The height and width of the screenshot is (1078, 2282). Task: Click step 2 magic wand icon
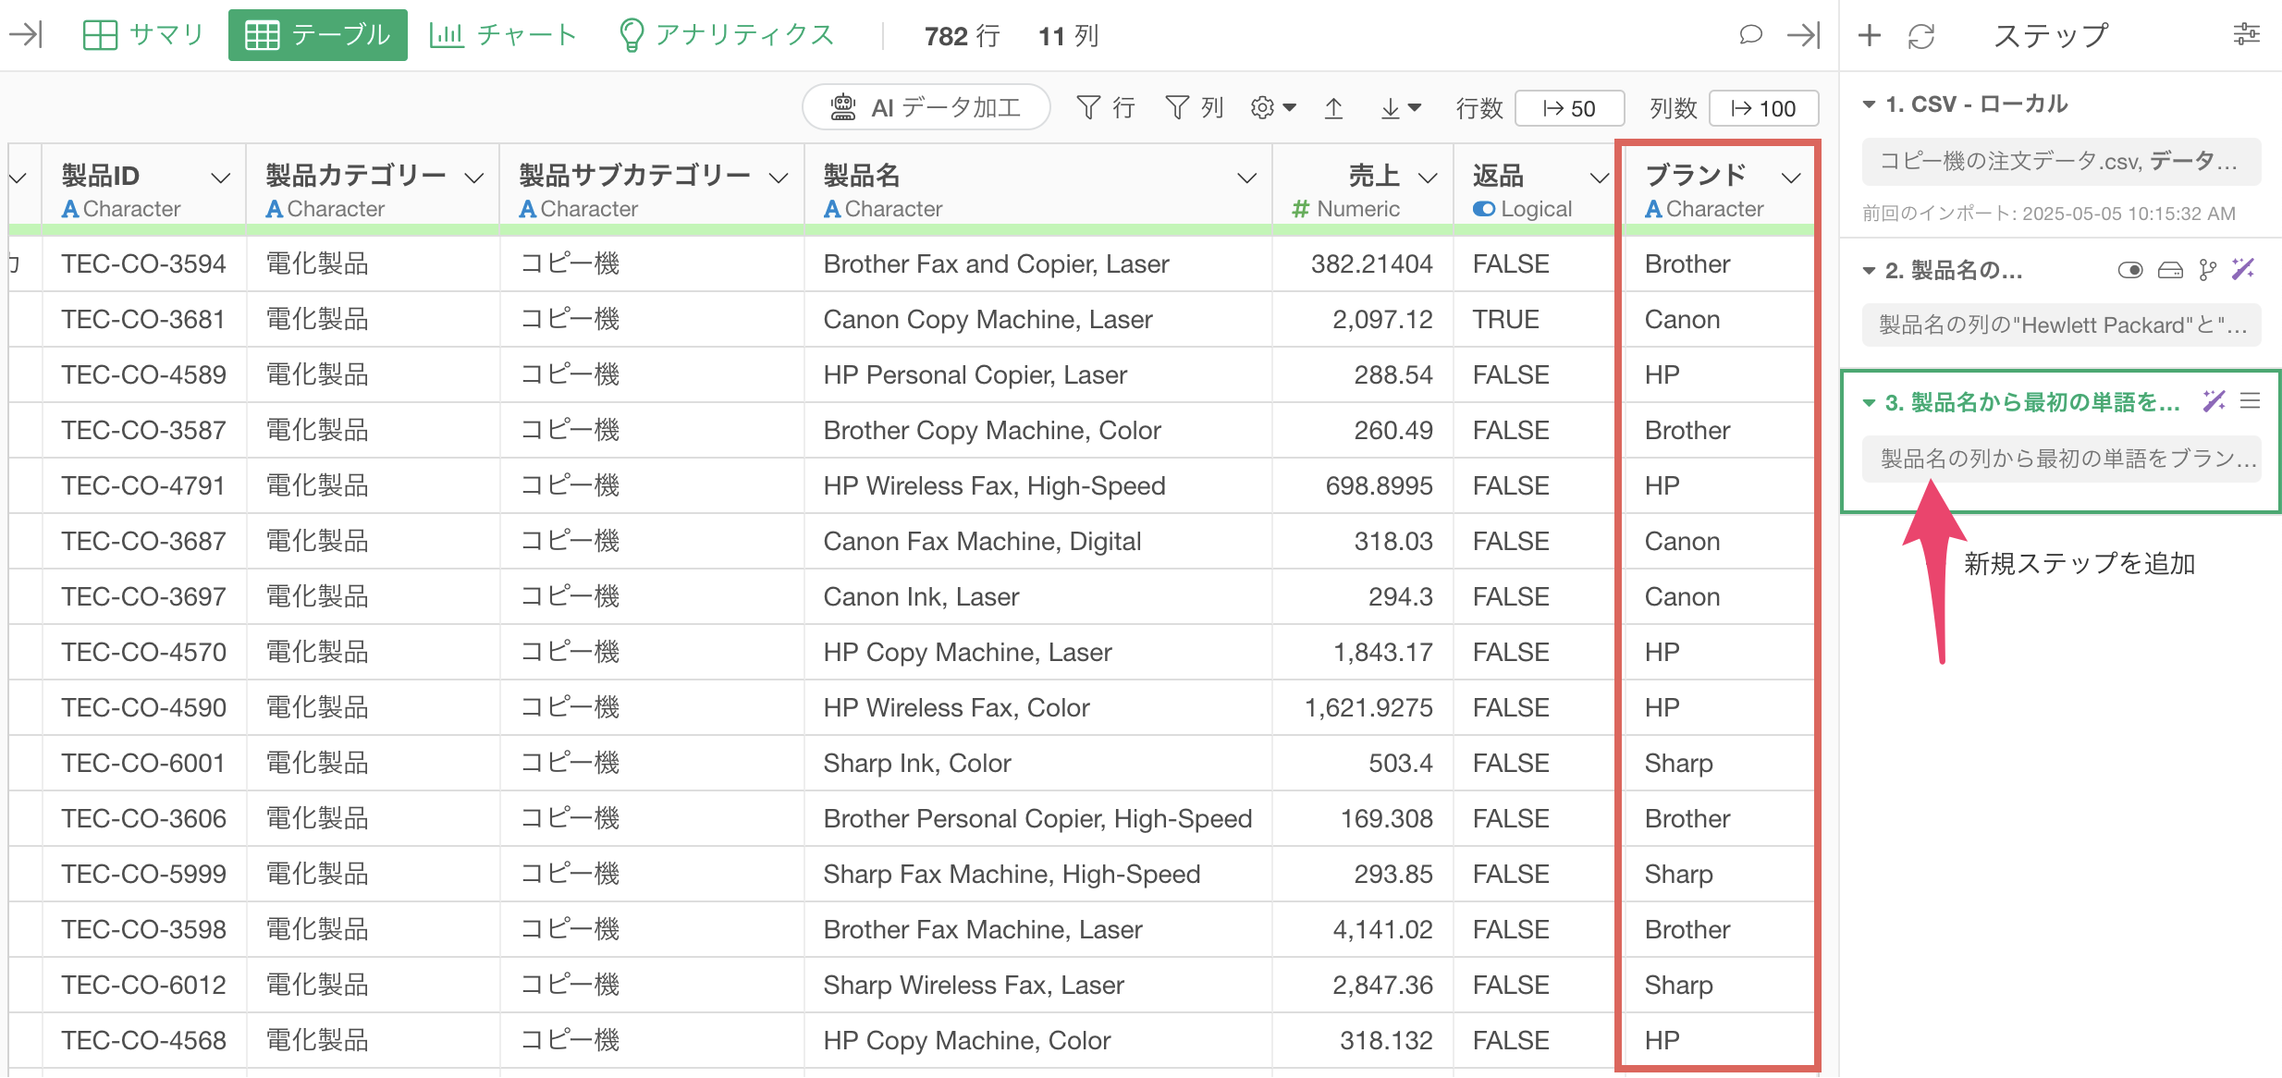pos(2243,269)
